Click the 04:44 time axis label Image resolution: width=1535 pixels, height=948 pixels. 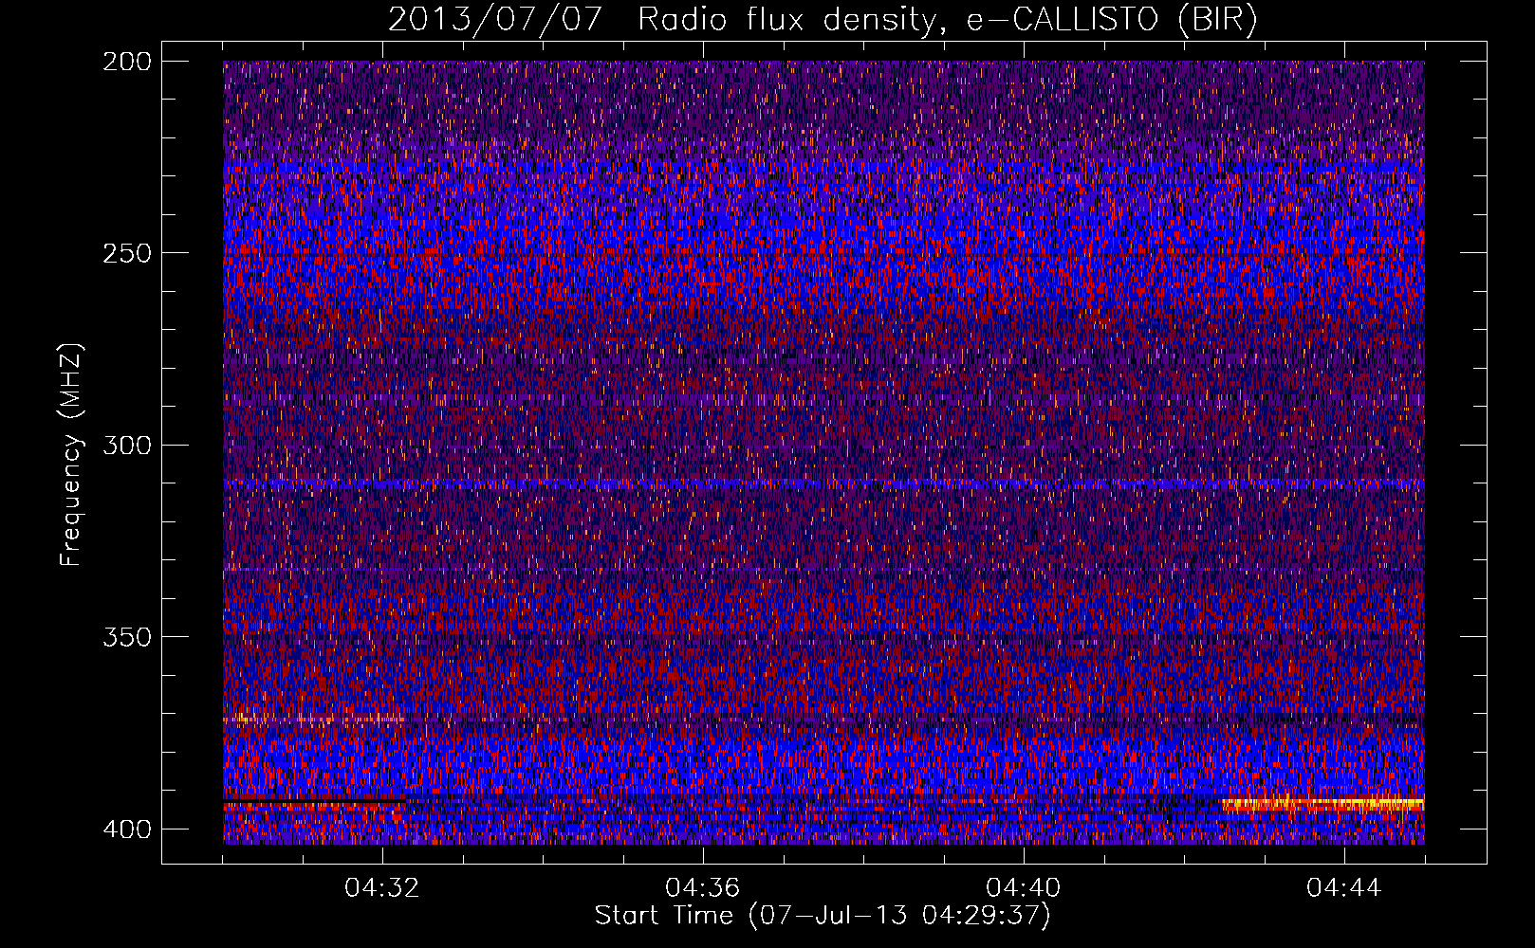click(x=1344, y=888)
